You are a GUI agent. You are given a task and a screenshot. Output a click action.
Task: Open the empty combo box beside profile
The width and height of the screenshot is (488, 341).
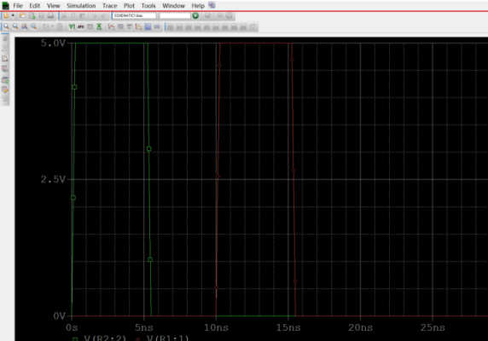coord(175,15)
